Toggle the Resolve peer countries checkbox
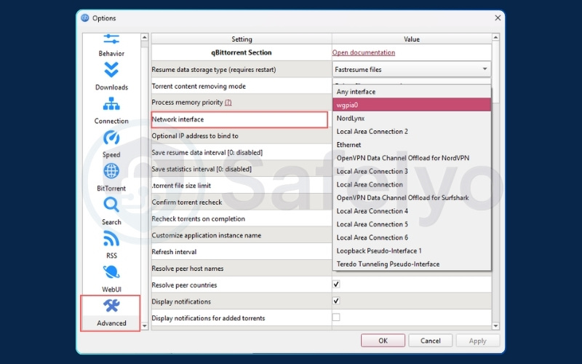Screen dimensions: 582x364 [336, 285]
